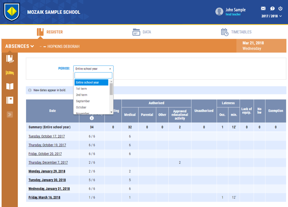Image resolution: width=288 pixels, height=207 pixels.
Task: Click the notebook sidebar icon
Action: click(10, 100)
